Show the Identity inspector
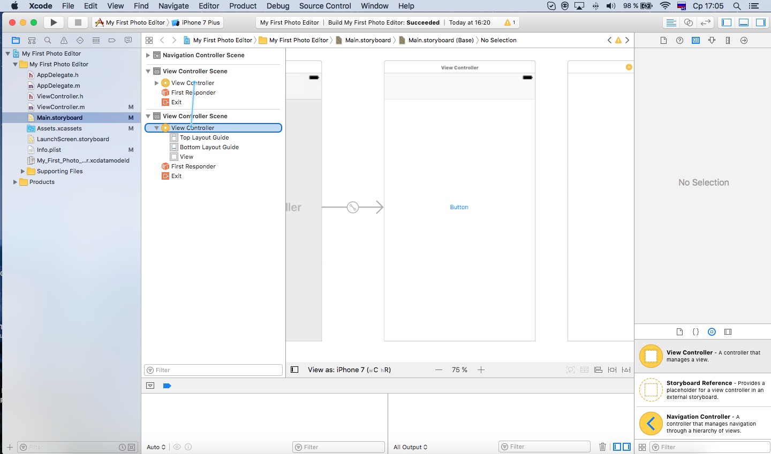 click(x=696, y=40)
